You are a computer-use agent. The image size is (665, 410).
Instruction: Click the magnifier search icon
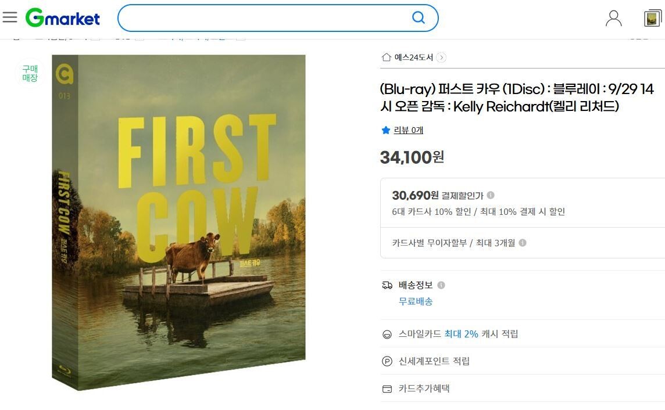419,18
